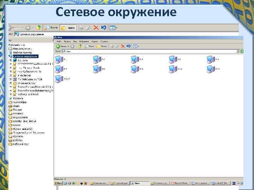Click the Up folder icon in rear toolbar
Screen dimensions: 254x190
point(39,28)
